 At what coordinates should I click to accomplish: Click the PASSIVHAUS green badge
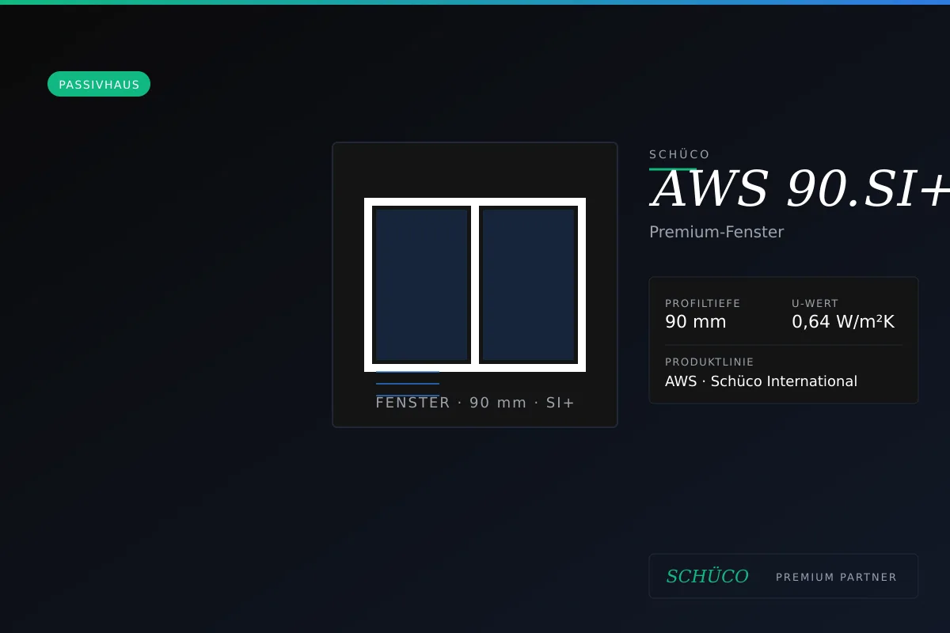99,84
